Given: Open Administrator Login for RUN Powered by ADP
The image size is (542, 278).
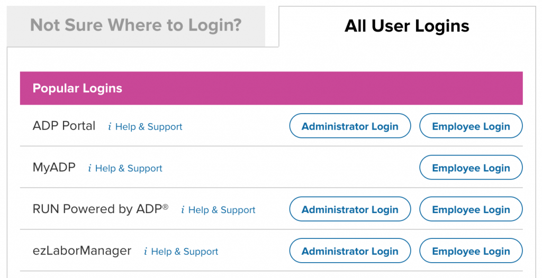Looking at the screenshot, I should (x=350, y=209).
